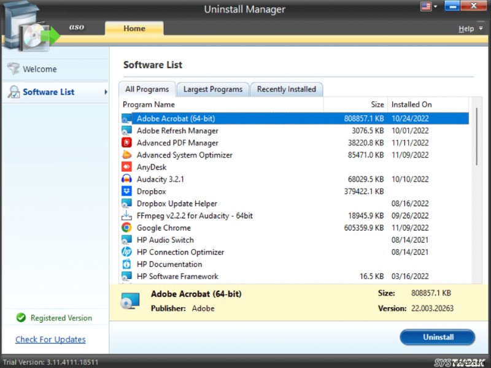Switch to the Recently Installed tab
The image size is (491, 368).
(x=287, y=89)
